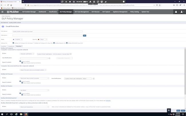Open the disconnected network action dropdown
186x116 pixels.
click(33, 70)
